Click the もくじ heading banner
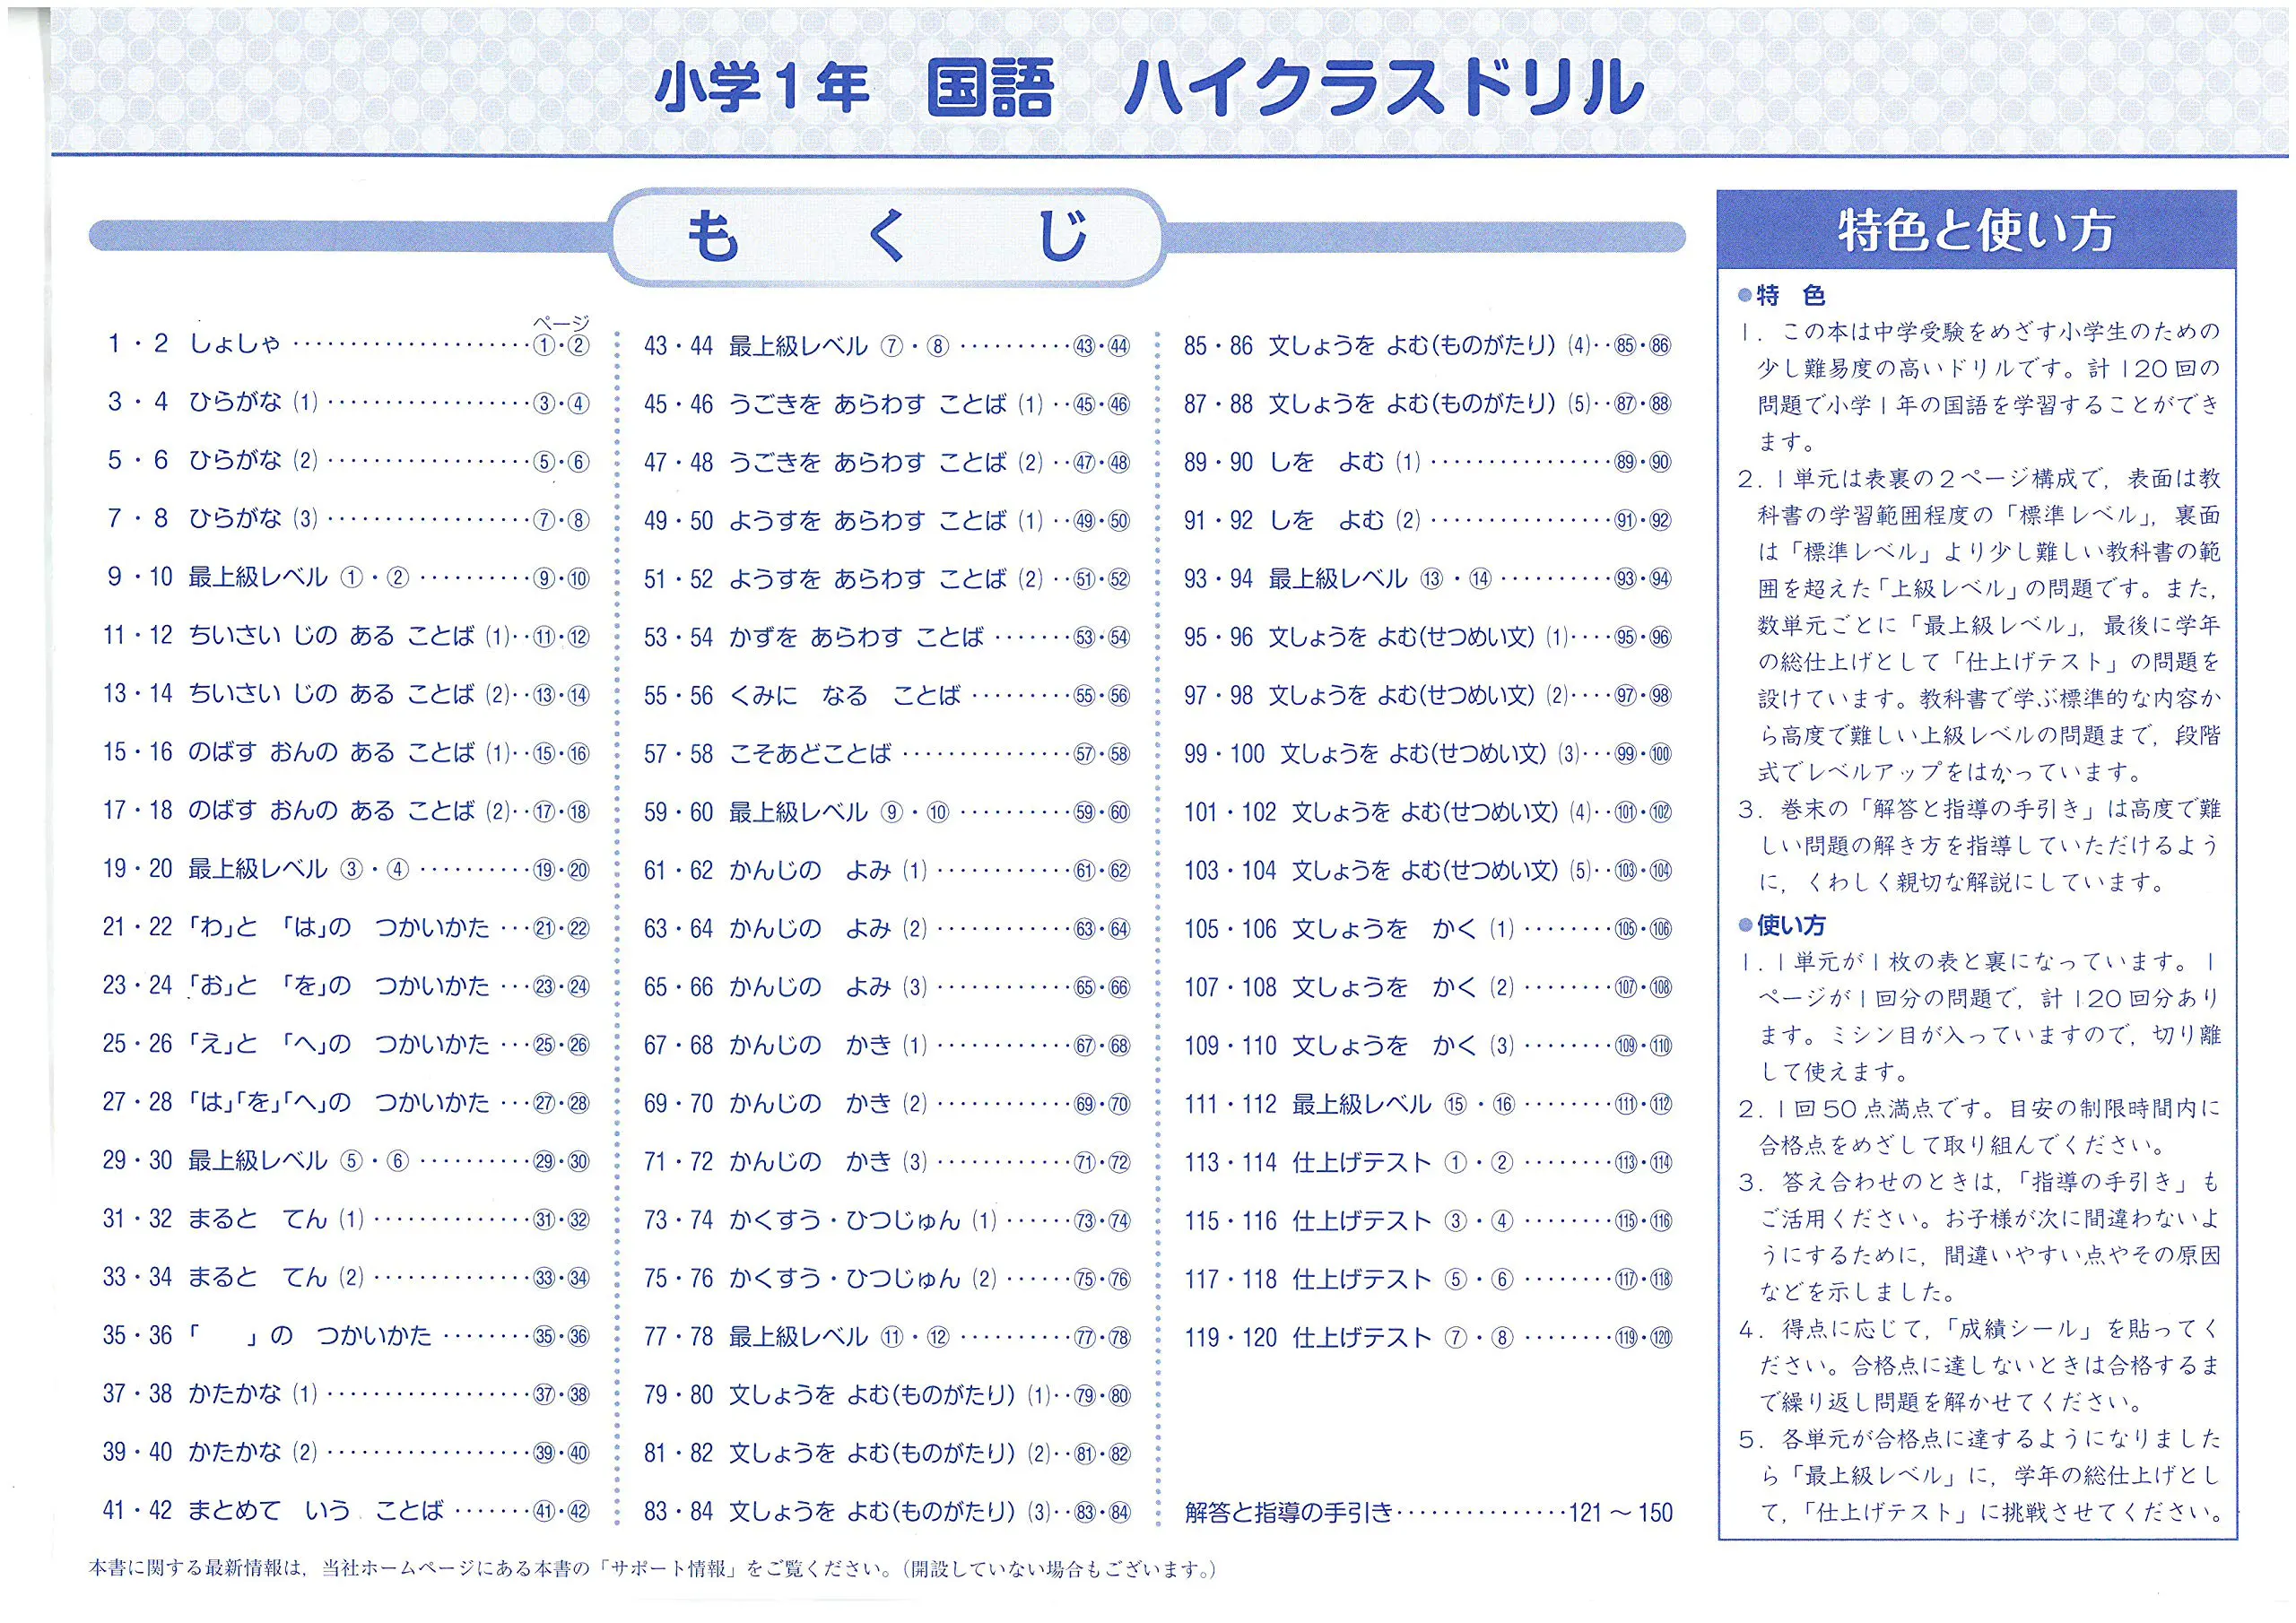This screenshot has height=1623, width=2296. (887, 237)
